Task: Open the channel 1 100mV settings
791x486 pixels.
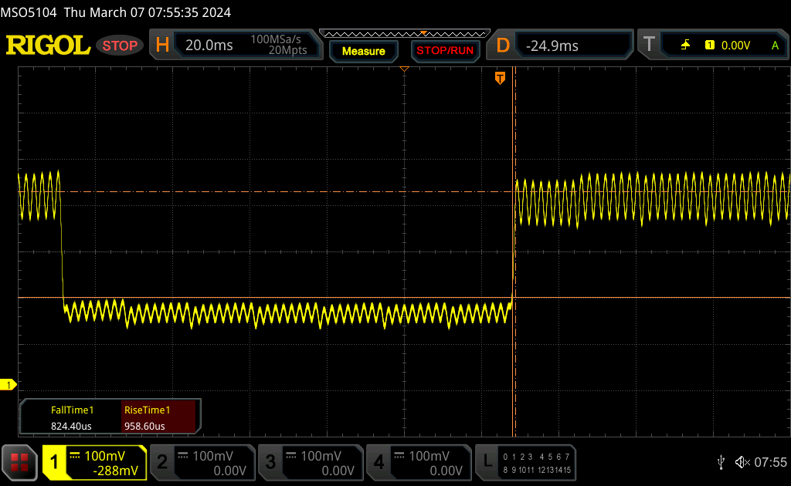Action: (94, 462)
